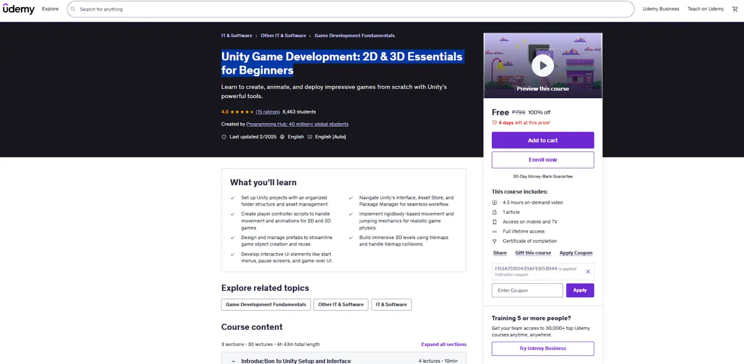Viewport: 744px width, 364px height.
Task: Click checkmark beside Navigate Unity's interface
Action: pos(351,198)
